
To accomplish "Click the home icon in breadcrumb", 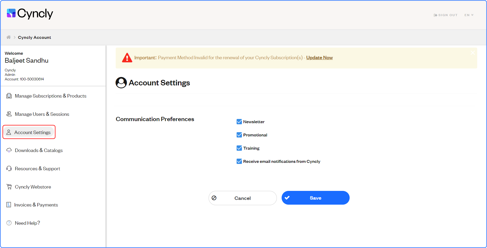I will pos(8,37).
